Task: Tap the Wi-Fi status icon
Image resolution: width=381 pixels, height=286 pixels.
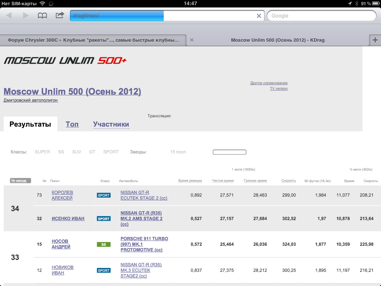Action: [42, 3]
